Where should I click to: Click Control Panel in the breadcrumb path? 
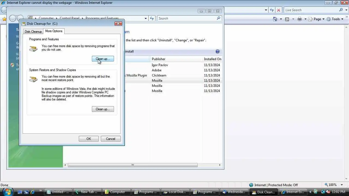tap(70, 19)
